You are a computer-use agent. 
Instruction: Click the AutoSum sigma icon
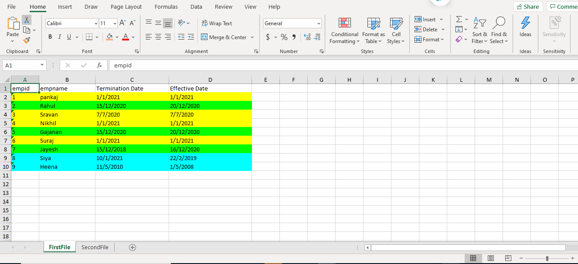(459, 19)
